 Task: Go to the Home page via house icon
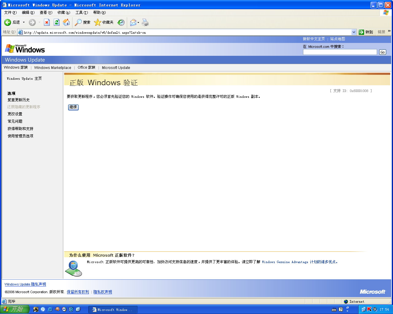click(x=66, y=22)
